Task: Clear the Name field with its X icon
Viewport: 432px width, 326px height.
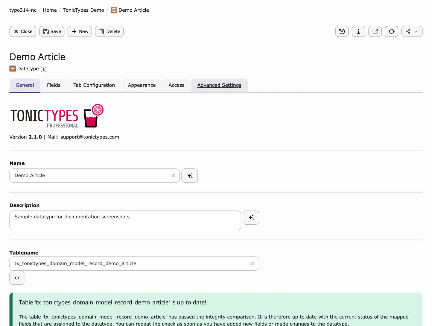Action: pyautogui.click(x=173, y=176)
